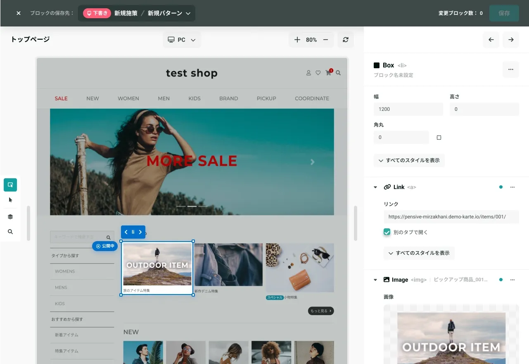Collapse the Image section triangle
Image resolution: width=529 pixels, height=364 pixels.
coord(375,280)
